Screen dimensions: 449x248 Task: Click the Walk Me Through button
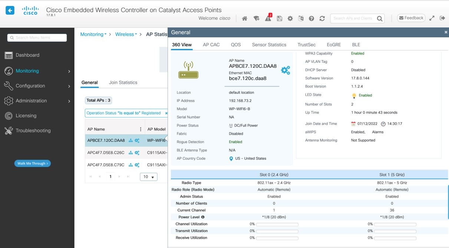(x=32, y=163)
